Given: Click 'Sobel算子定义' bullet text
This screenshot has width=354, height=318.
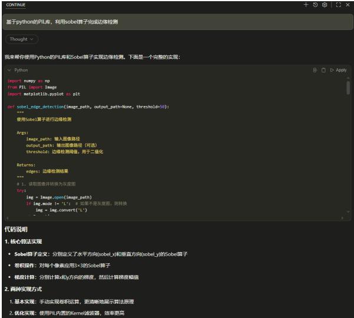Looking at the screenshot, I should [101, 254].
